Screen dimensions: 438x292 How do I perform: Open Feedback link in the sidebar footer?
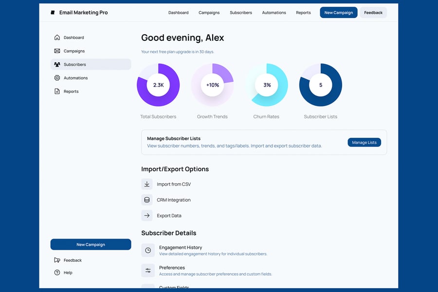pyautogui.click(x=73, y=260)
